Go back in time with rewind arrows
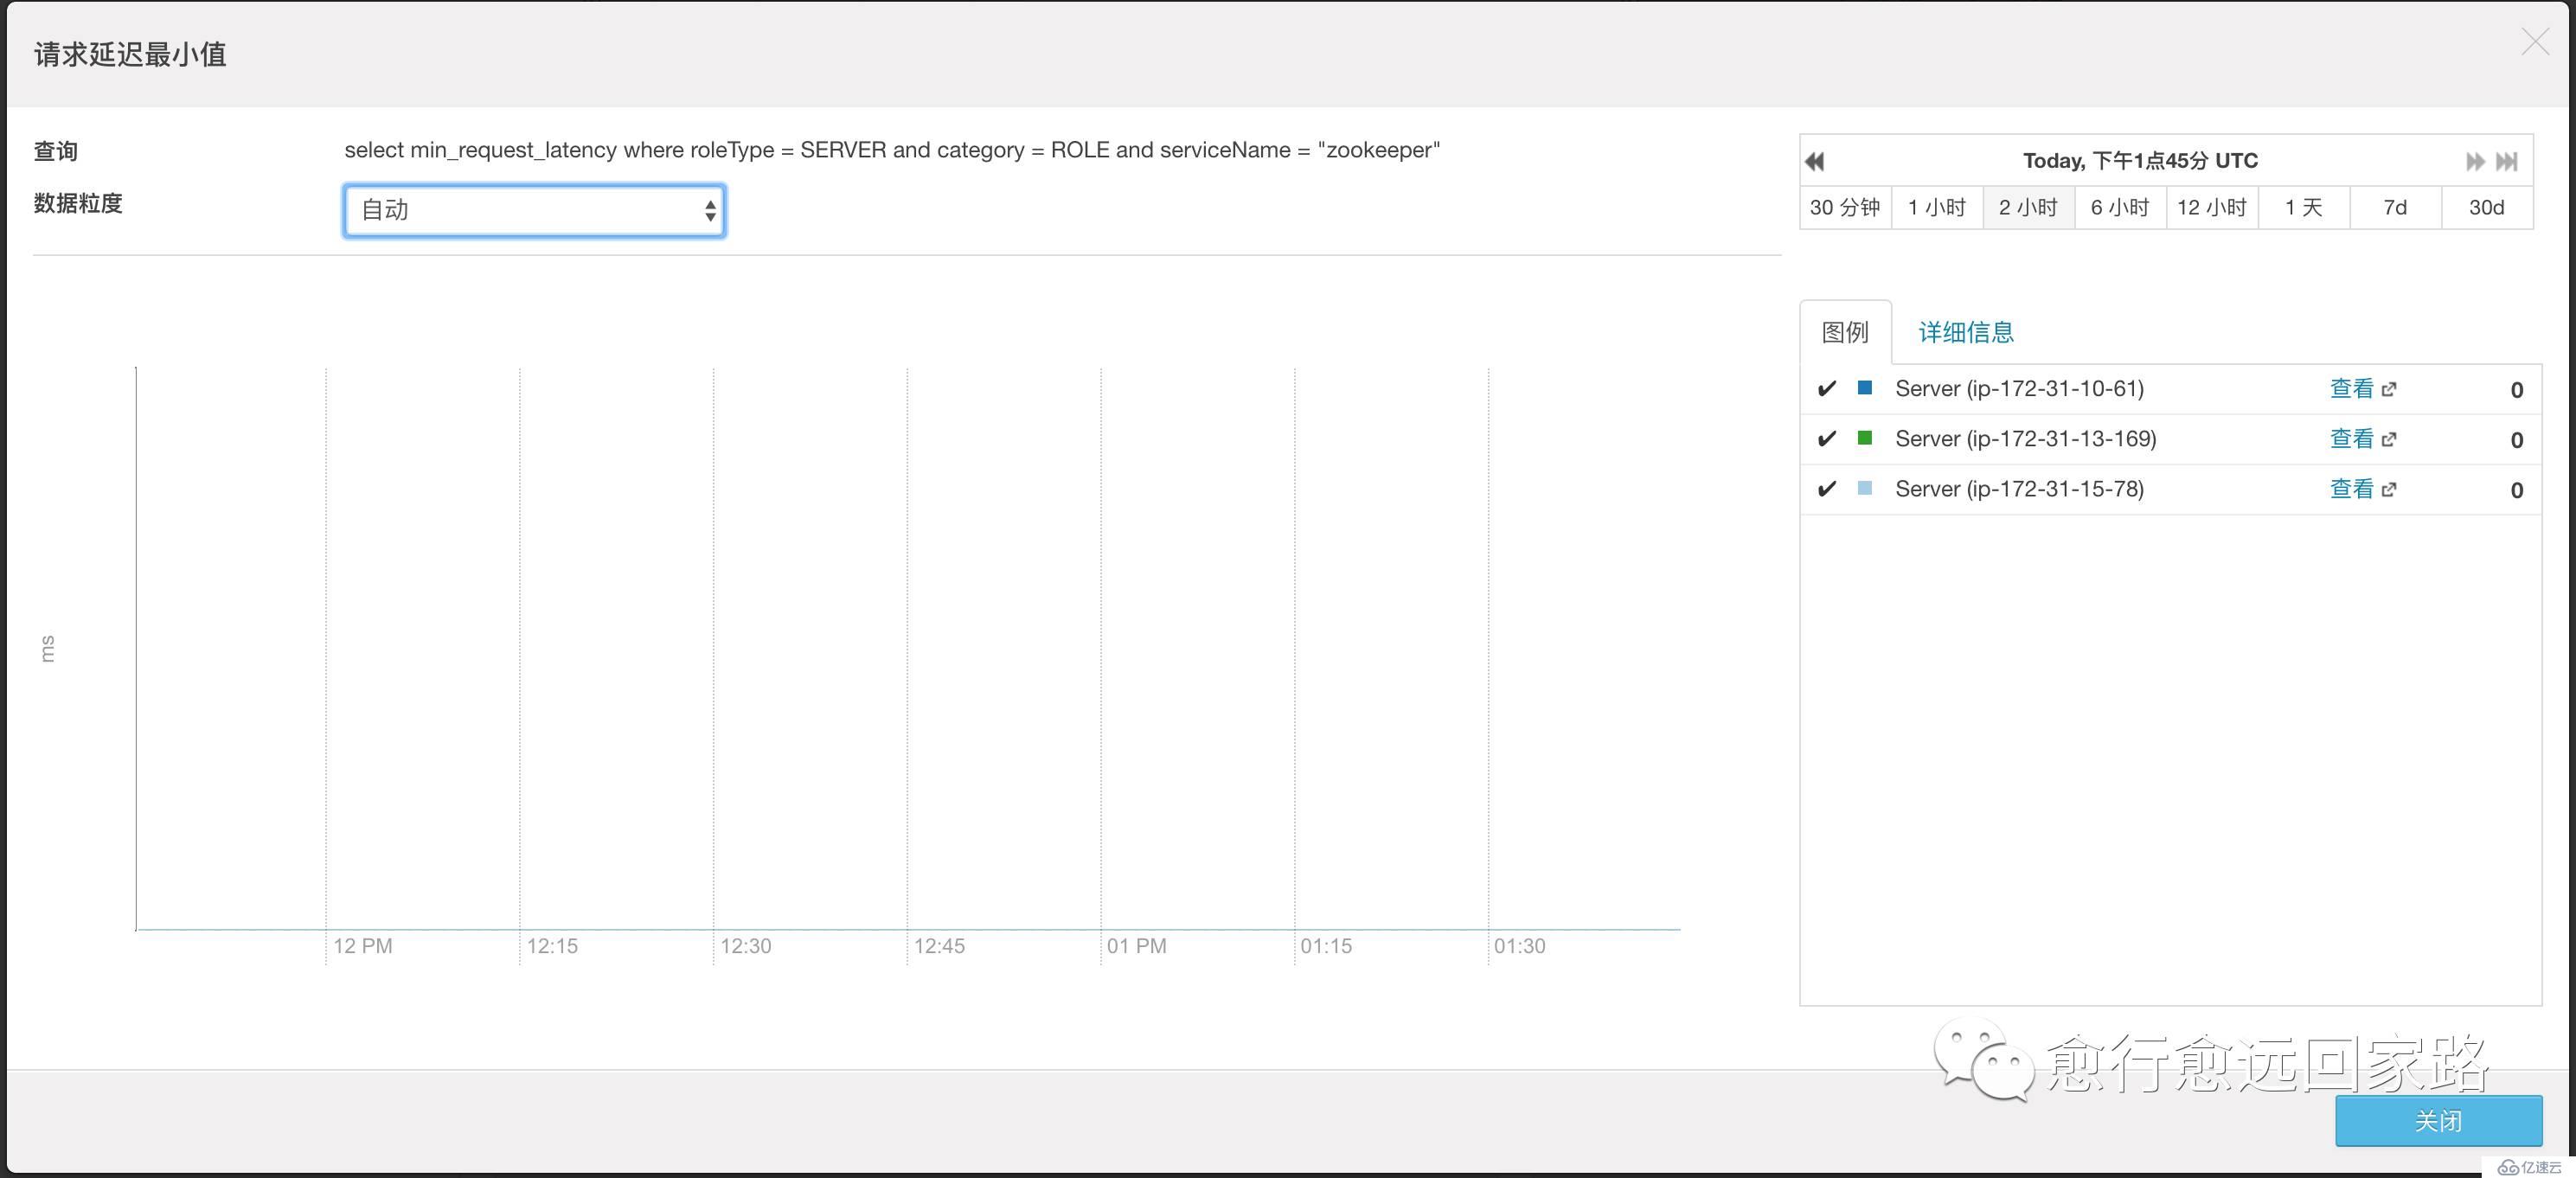This screenshot has width=2576, height=1178. point(1815,161)
